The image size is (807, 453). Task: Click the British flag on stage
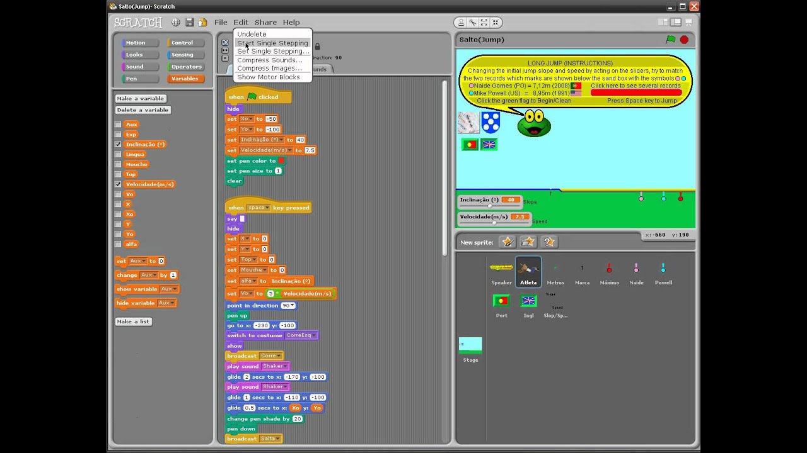[489, 145]
